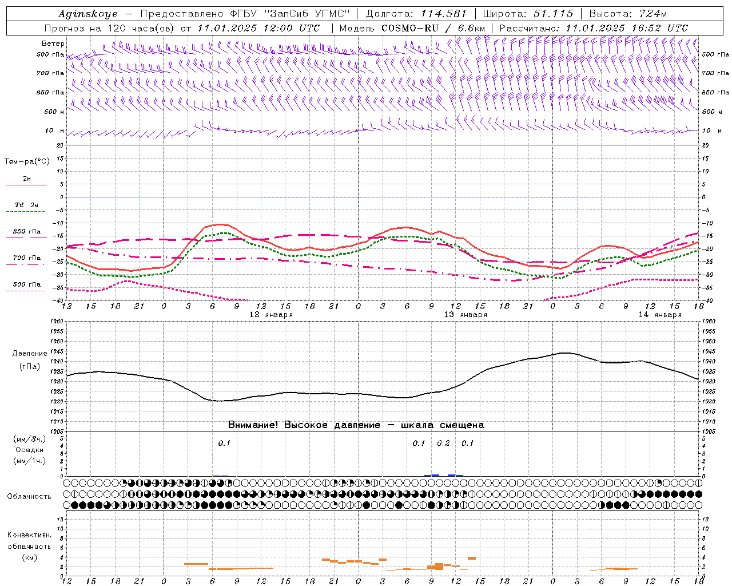The height and width of the screenshot is (586, 732).
Task: Click the 700 гПа temperature legend entry
Action: 26,258
